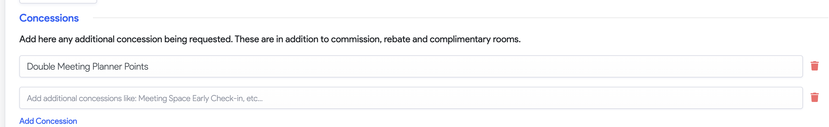Viewport: 829px width, 127px height.
Task: Click the red trash icon beside the first concession
Action: (814, 66)
